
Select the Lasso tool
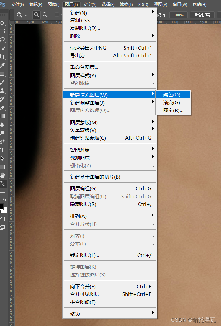(2, 40)
